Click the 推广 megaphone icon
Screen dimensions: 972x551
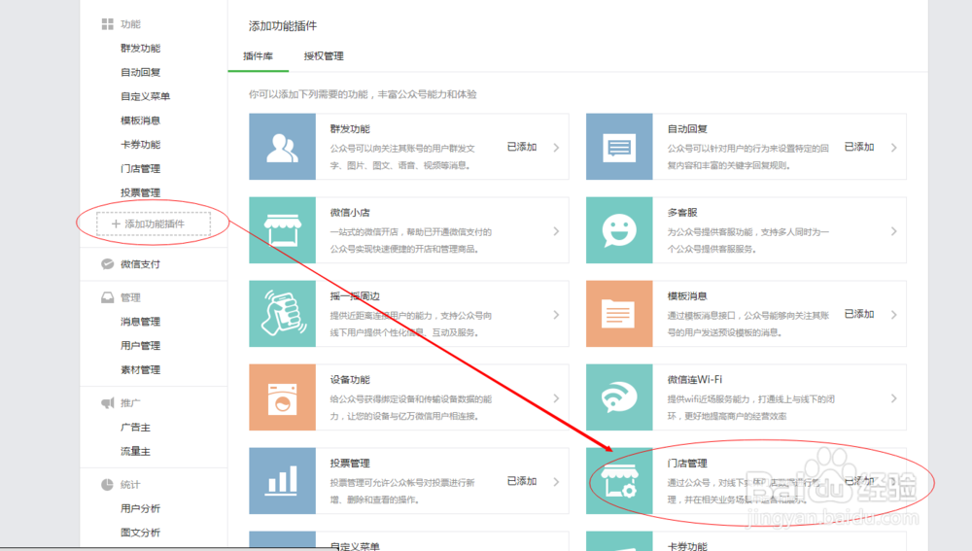coord(107,403)
